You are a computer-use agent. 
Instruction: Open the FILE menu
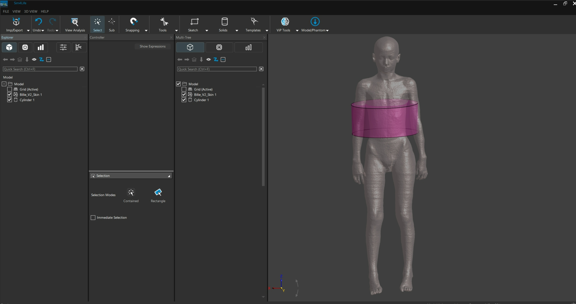coord(6,11)
